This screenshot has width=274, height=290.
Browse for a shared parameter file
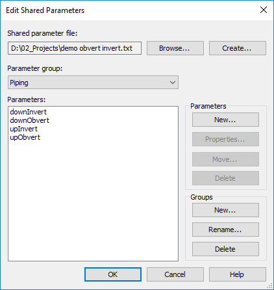[175, 48]
